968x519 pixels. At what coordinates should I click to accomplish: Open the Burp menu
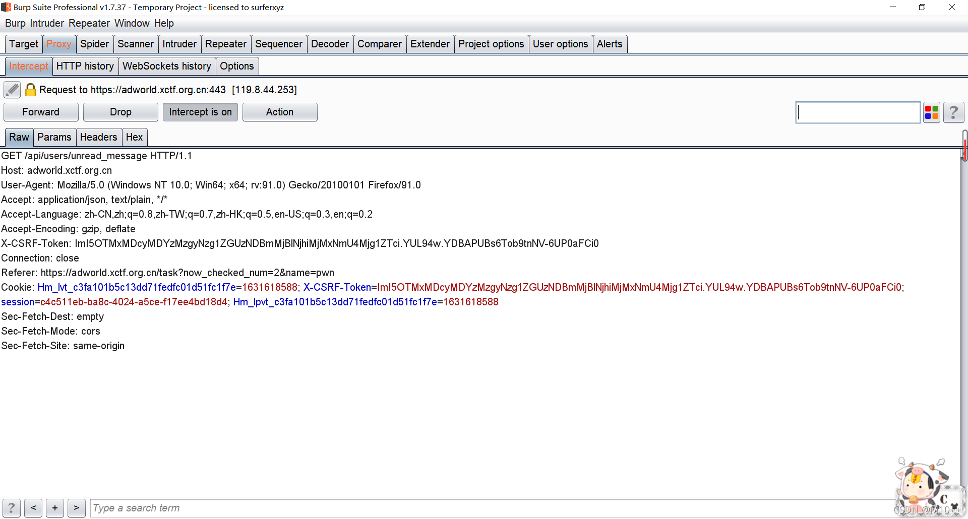[15, 23]
